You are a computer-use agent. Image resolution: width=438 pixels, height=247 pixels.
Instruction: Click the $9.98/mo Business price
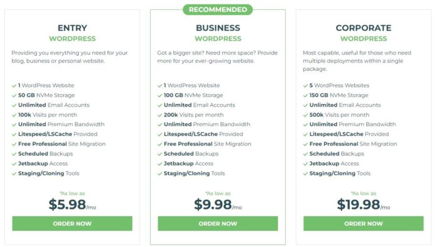coord(218,204)
